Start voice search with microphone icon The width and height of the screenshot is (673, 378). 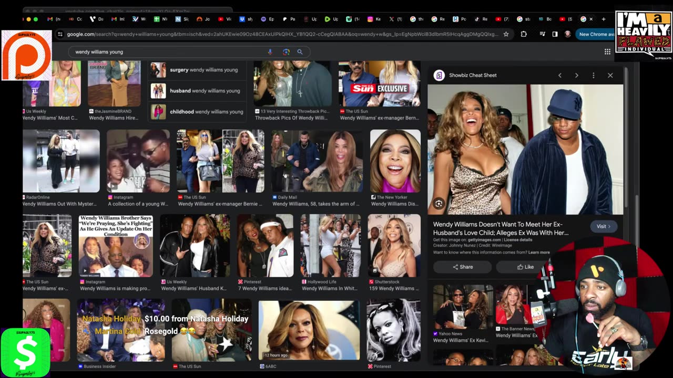click(270, 52)
